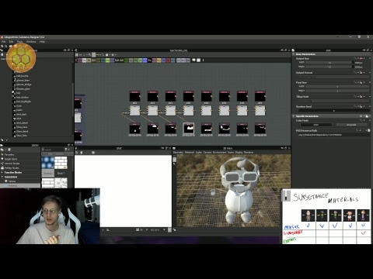Adjust the Output Size Width slider

pos(329,63)
